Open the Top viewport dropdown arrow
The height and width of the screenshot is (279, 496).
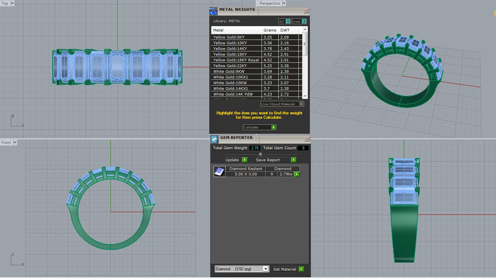tap(12, 3)
